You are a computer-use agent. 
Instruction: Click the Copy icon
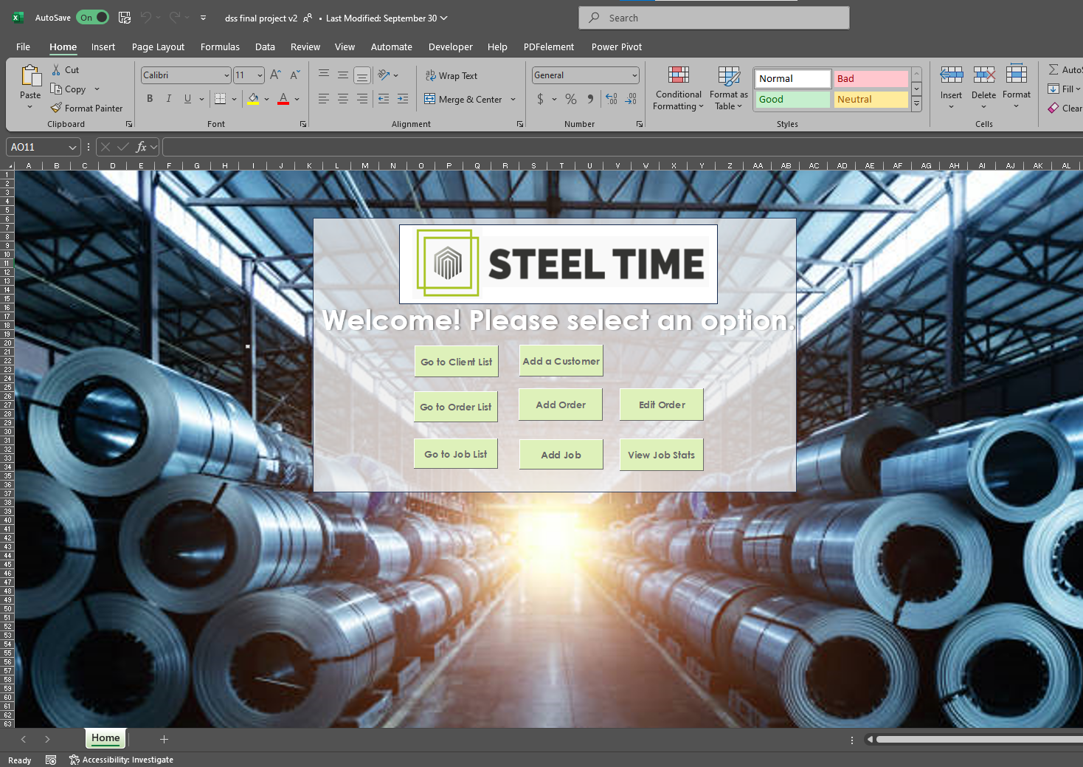56,89
